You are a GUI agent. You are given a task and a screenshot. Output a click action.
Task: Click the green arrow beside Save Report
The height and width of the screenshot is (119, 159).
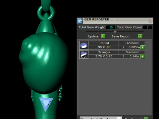click(140, 36)
